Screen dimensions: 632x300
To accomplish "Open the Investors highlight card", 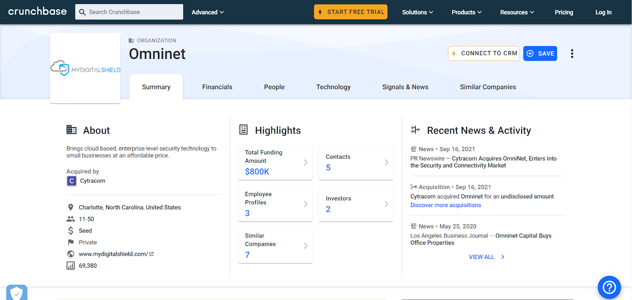I will [x=356, y=204].
